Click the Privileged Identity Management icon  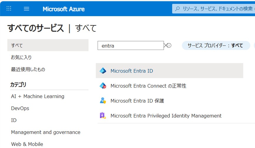click(x=103, y=116)
